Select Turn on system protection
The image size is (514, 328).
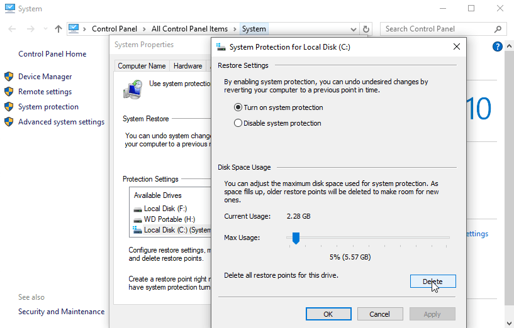click(238, 107)
